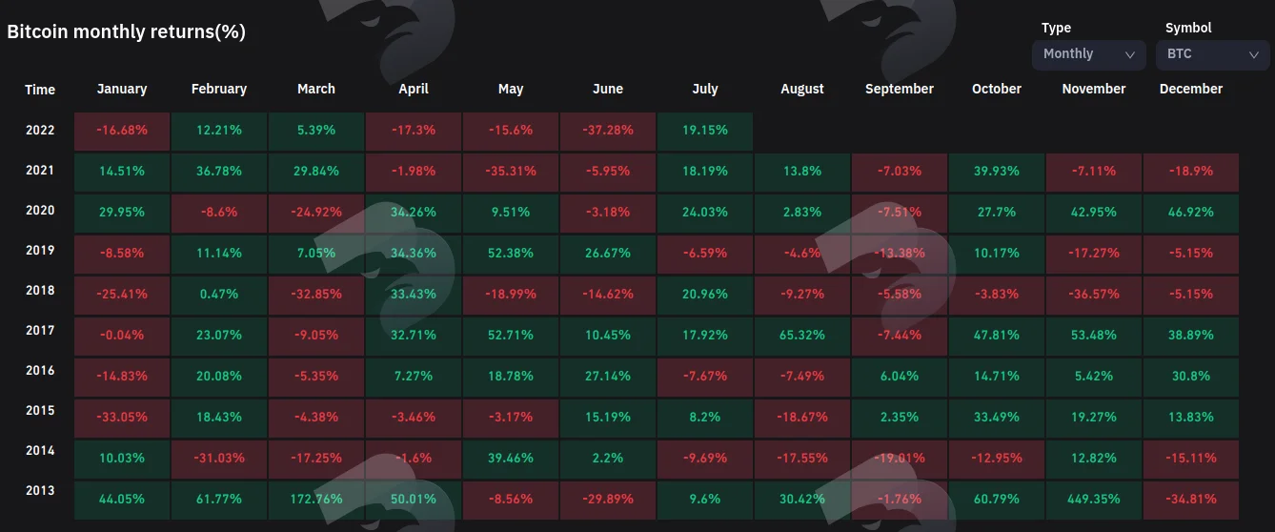This screenshot has height=532, width=1275.
Task: Click the chevron arrow in BTC selector
Action: coord(1254,55)
